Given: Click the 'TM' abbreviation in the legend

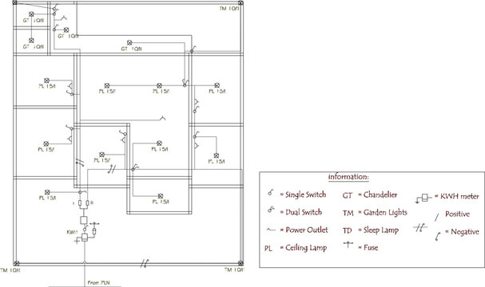Looking at the screenshot, I should (348, 213).
